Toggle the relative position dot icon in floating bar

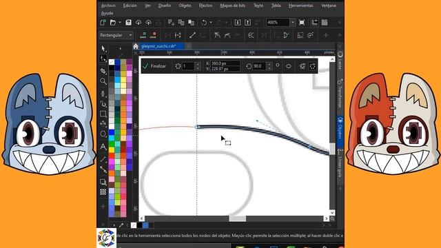click(278, 65)
